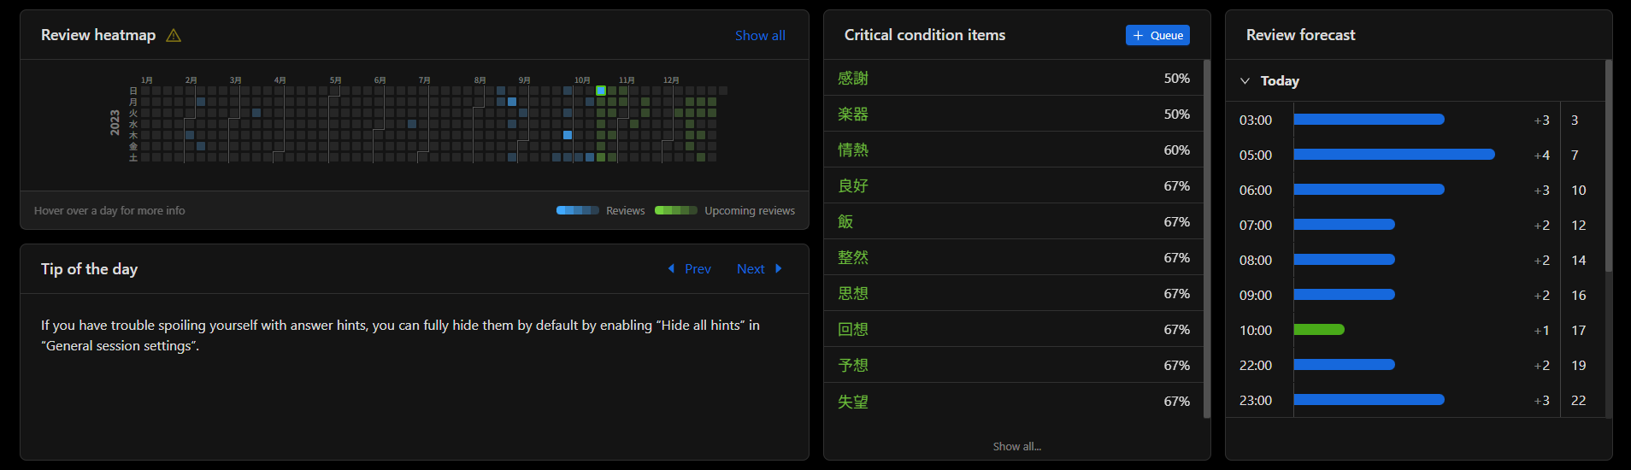Click the plus icon on Queue button
This screenshot has height=470, width=1631.
(1138, 35)
